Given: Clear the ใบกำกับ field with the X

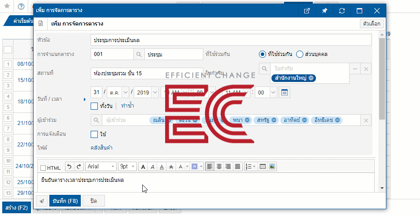Looking at the screenshot, I should pyautogui.click(x=366, y=69).
